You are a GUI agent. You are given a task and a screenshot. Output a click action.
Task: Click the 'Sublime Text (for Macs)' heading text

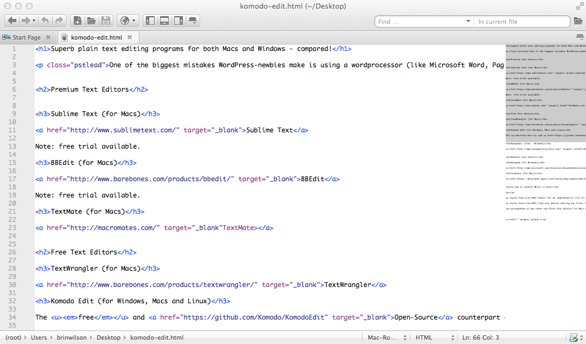95,113
